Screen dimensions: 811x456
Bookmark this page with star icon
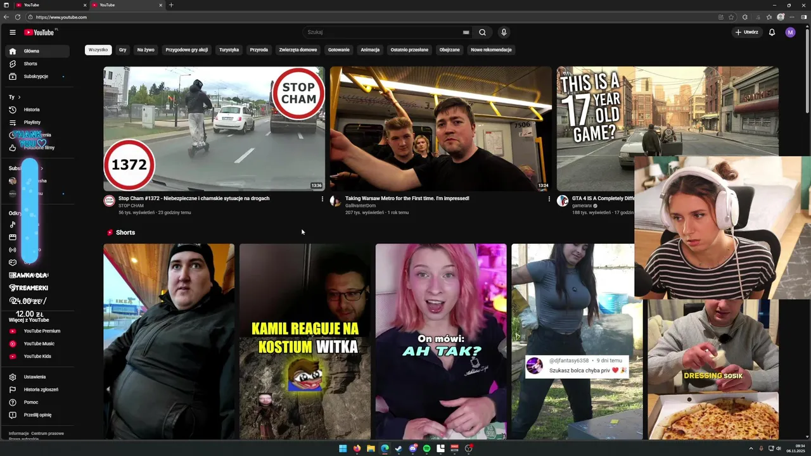(731, 17)
